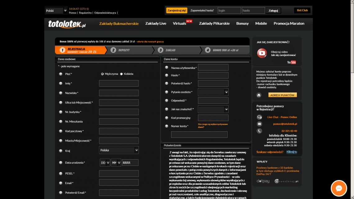The width and height of the screenshot is (354, 199).
Task: Open the orange floating chat widget
Action: pos(339,188)
